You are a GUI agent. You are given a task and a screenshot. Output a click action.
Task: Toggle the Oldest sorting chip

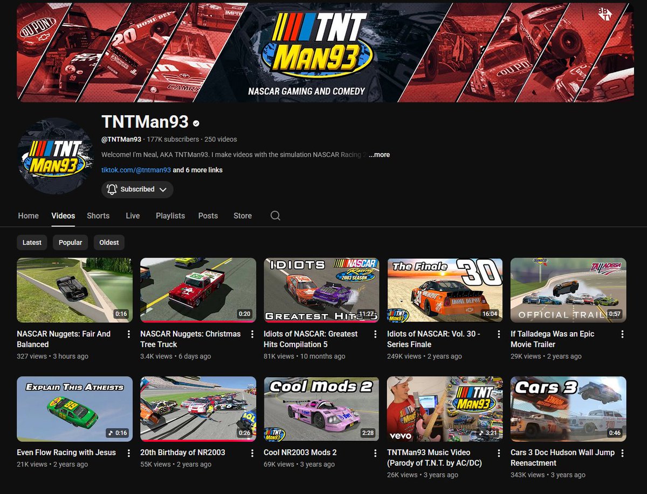click(109, 242)
